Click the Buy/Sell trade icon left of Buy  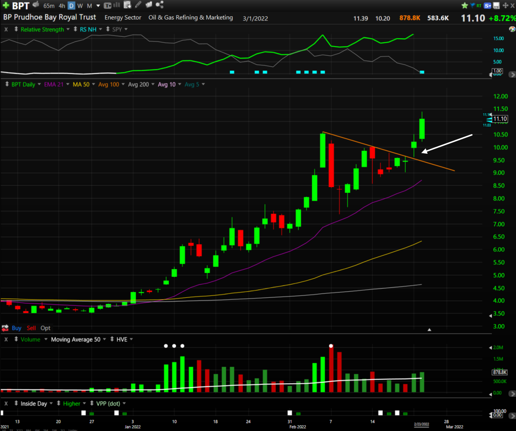(x=5, y=328)
